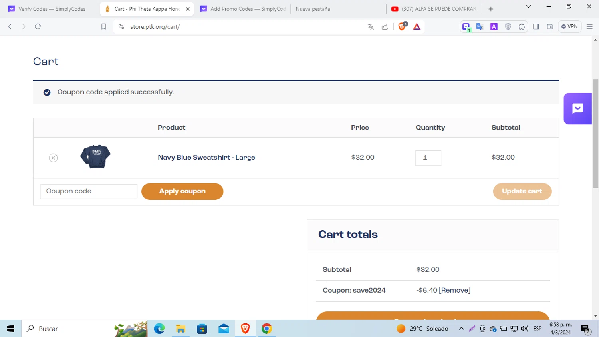Open Brave Shields lion icon

pos(402,26)
